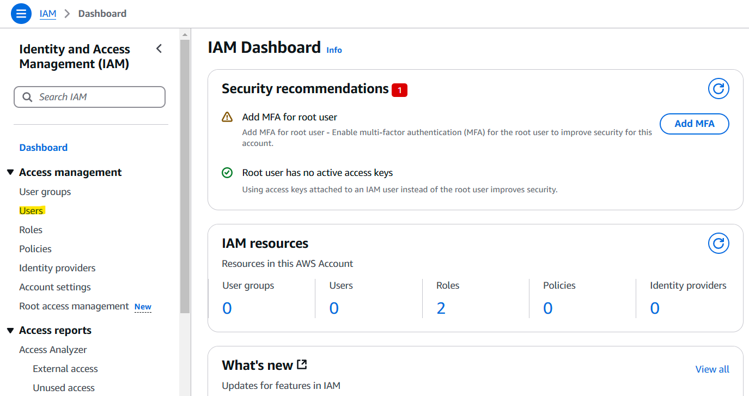Click the Root user has no active access keys text
Image resolution: width=749 pixels, height=396 pixels.
click(318, 173)
